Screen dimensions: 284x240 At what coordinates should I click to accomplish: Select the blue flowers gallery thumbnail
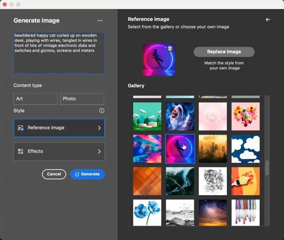tap(147, 213)
